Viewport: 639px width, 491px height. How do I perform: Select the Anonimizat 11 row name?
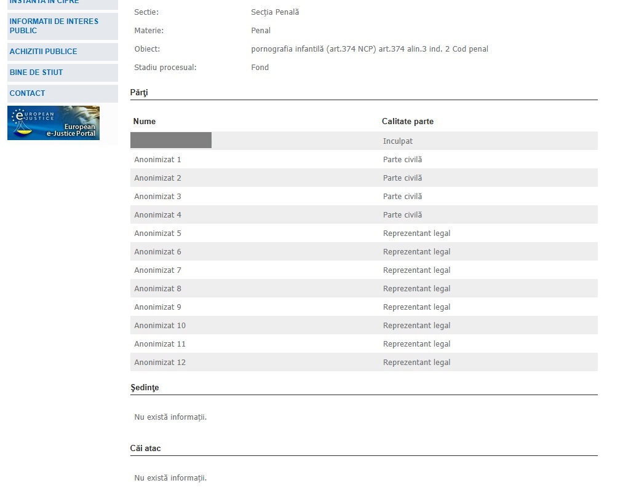(x=160, y=344)
